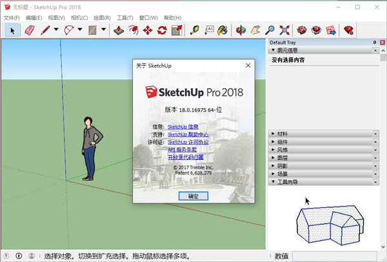Image resolution: width=387 pixels, height=262 pixels.
Task: Open the 帮助(H) menu
Action: point(172,18)
